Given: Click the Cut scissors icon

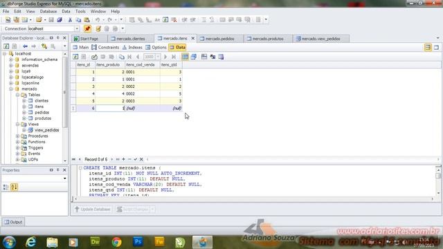Looking at the screenshot, I should click(x=70, y=20).
